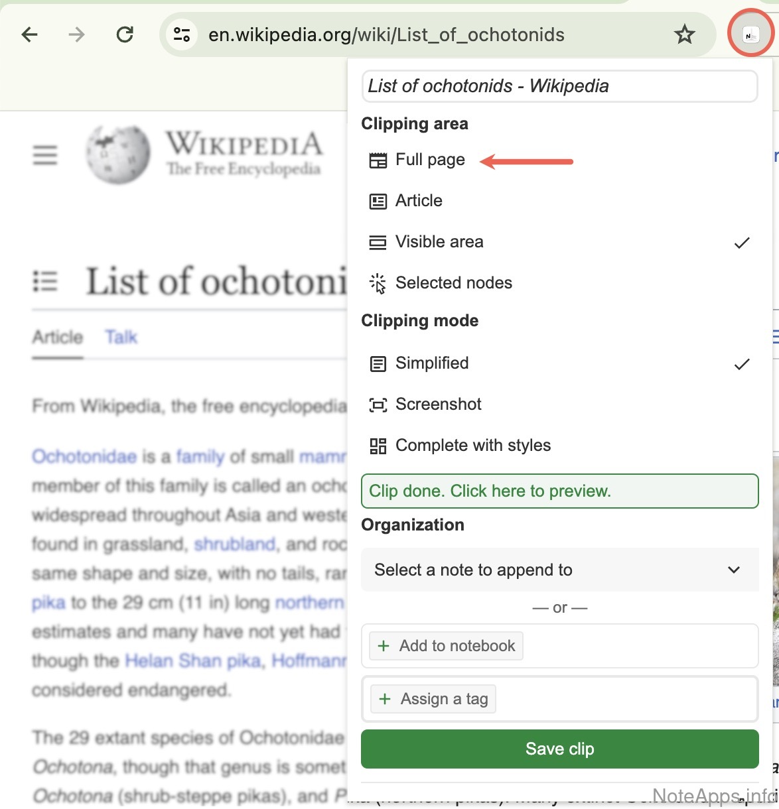Open the Assign a tag selector

pos(433,699)
